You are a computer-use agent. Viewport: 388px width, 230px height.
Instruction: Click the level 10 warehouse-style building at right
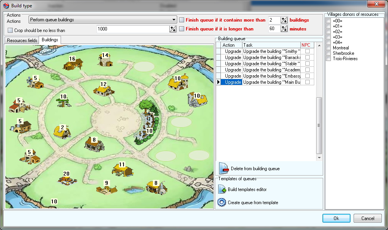click(x=197, y=100)
